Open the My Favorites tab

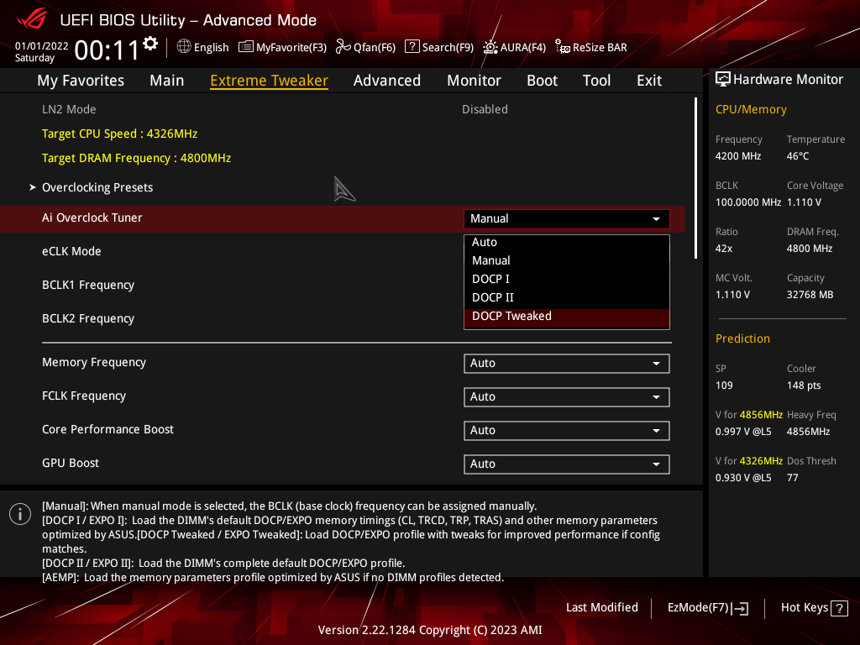click(x=81, y=81)
